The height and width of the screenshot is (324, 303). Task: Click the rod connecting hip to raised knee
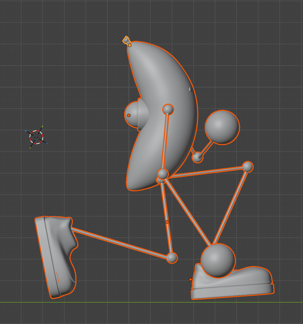205,172
